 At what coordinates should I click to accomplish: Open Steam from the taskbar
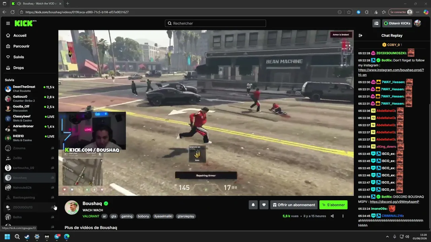27,237
